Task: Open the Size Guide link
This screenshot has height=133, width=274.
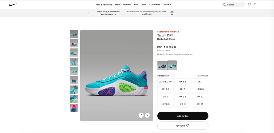Action: (x=203, y=76)
